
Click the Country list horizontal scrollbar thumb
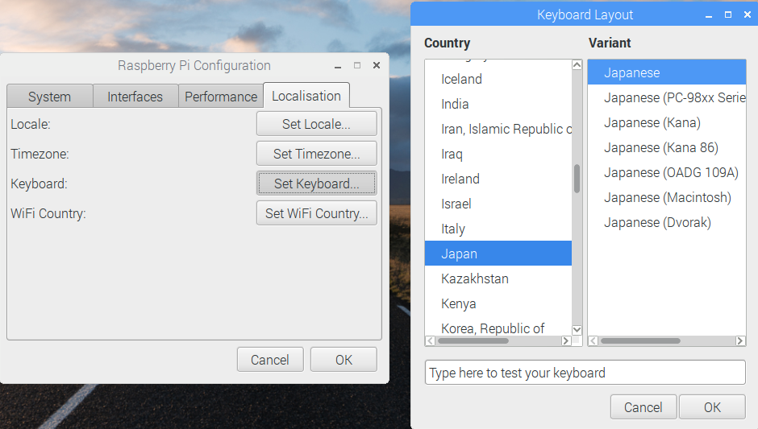[x=473, y=340]
